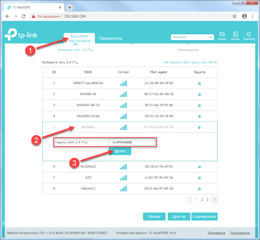Screen dimensions: 260x240
Task: Open the Русский language dropdown
Action: click(192, 37)
